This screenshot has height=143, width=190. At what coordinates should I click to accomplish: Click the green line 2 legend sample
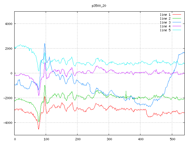pos(177,18)
